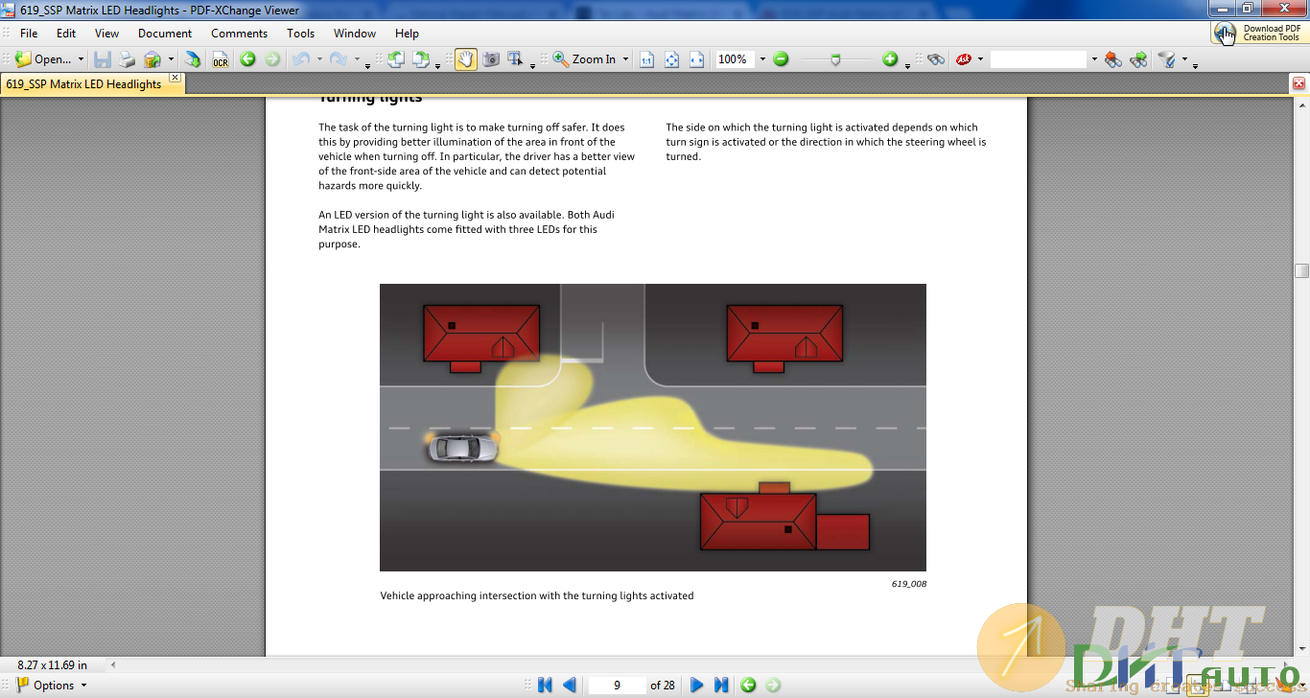
Task: Click rotate counter-clockwise page icon
Action: click(396, 59)
